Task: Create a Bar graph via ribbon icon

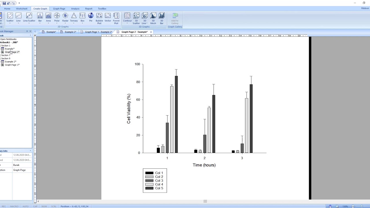Action: pos(40,16)
